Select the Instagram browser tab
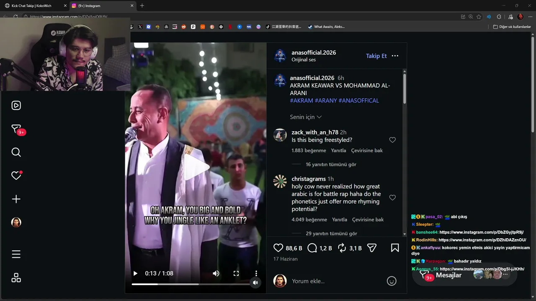536x301 pixels. point(103,6)
